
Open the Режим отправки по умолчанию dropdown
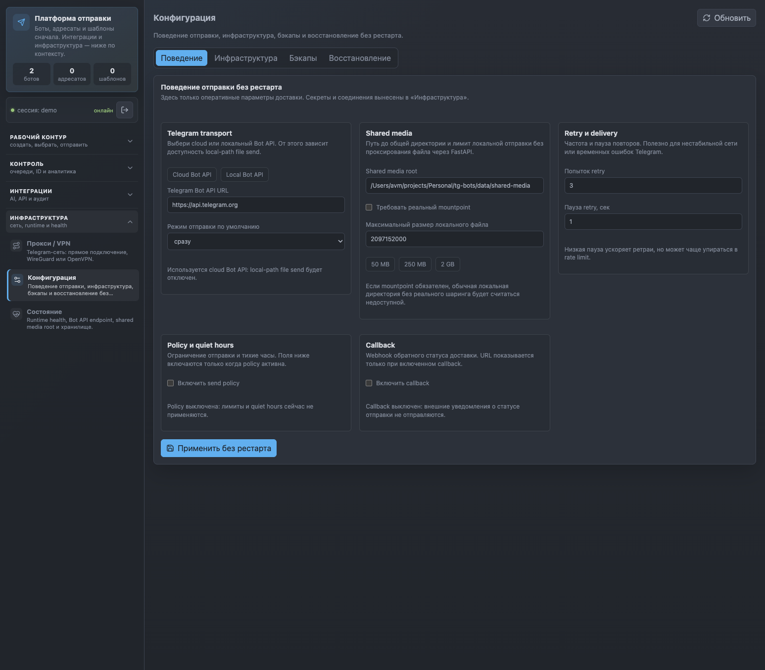[x=256, y=241]
